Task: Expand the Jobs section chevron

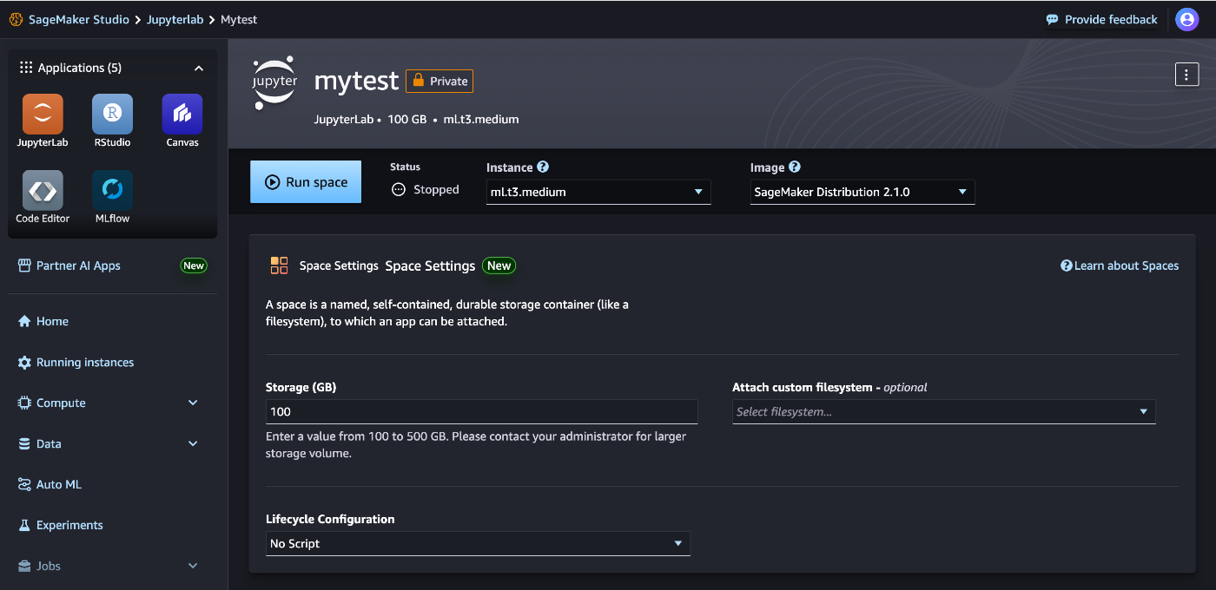Action: (x=193, y=566)
